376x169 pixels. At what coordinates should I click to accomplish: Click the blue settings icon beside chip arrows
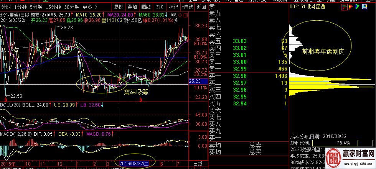pyautogui.click(x=364, y=7)
